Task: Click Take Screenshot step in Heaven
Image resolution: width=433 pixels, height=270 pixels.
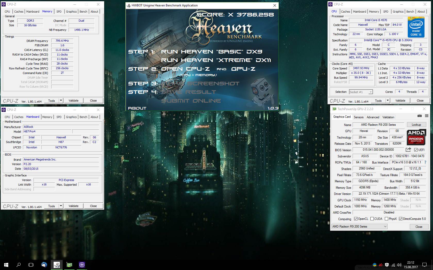Action: (200, 84)
